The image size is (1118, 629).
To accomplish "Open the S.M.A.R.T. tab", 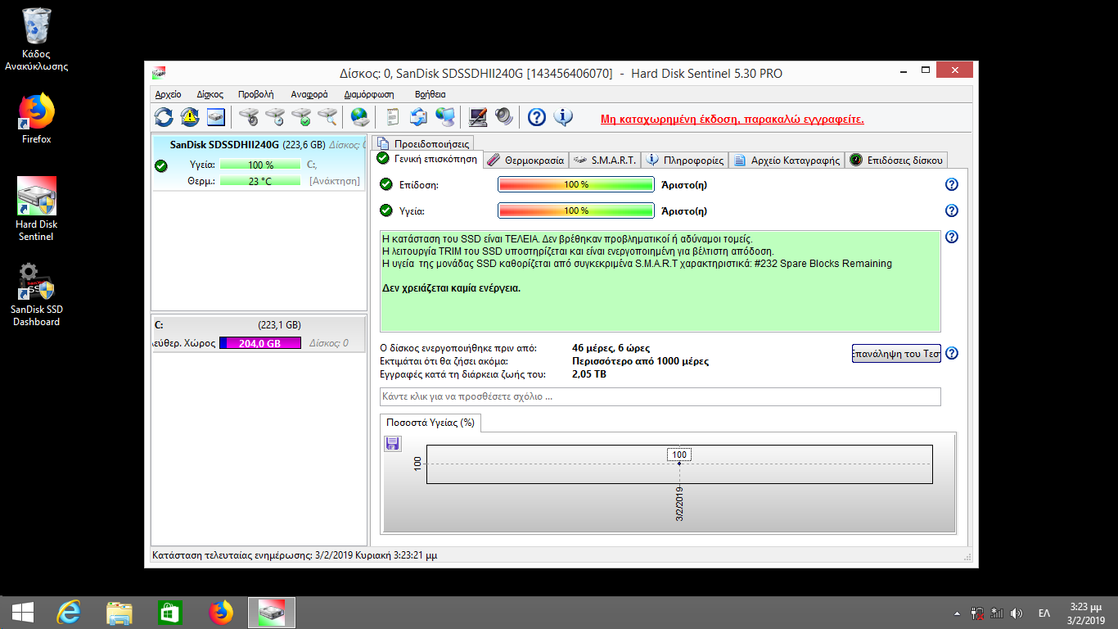I will click(605, 161).
